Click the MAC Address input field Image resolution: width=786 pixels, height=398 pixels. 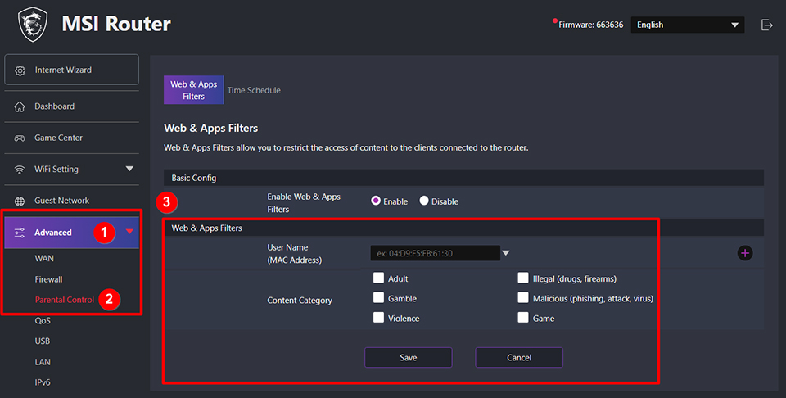435,253
